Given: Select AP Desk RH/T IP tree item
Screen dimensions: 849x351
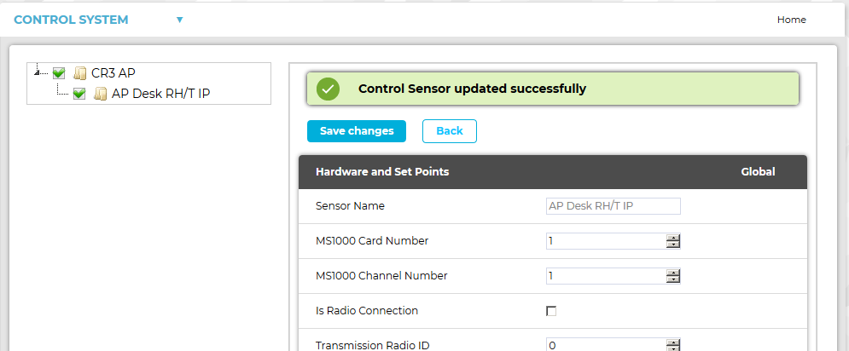Looking at the screenshot, I should pos(160,94).
